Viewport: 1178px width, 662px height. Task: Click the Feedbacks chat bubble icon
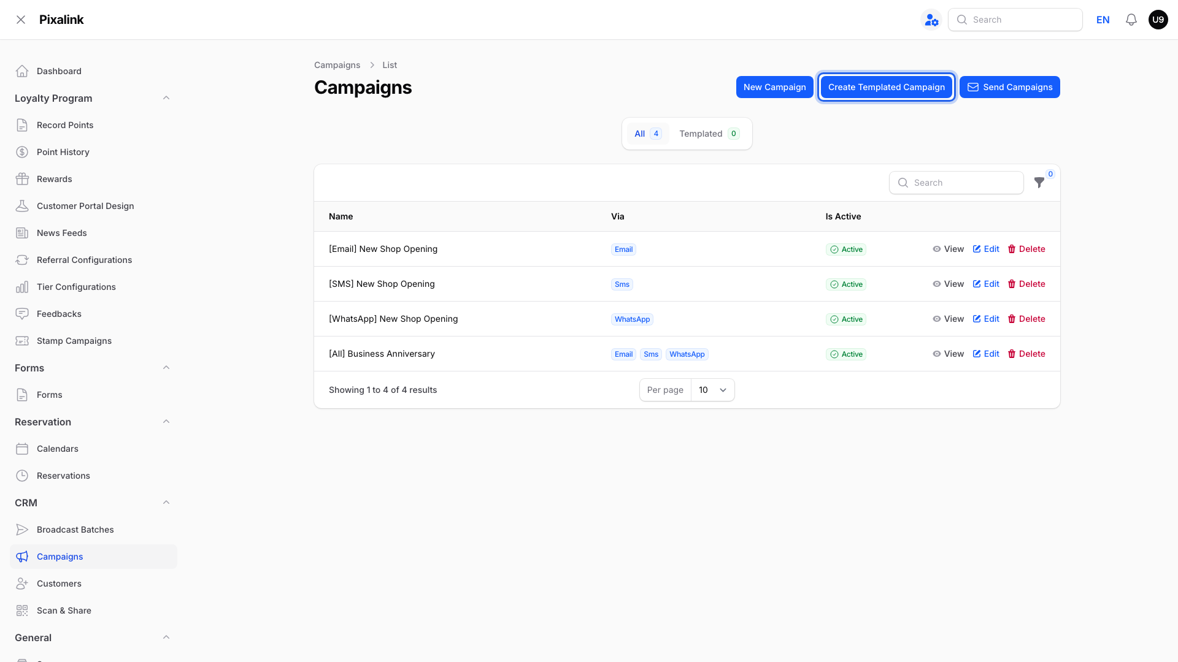22,314
